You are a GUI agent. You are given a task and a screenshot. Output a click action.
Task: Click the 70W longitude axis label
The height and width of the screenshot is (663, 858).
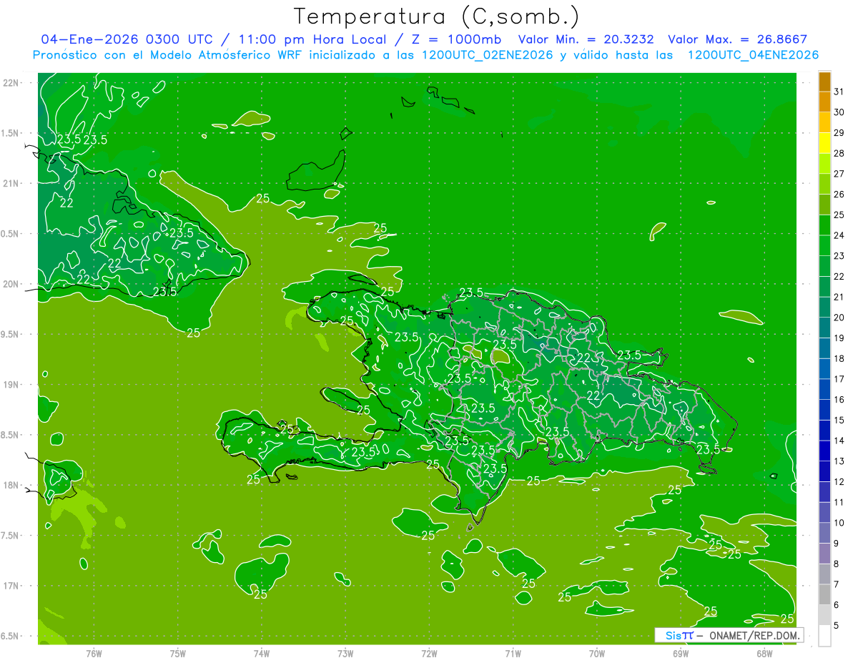596,654
